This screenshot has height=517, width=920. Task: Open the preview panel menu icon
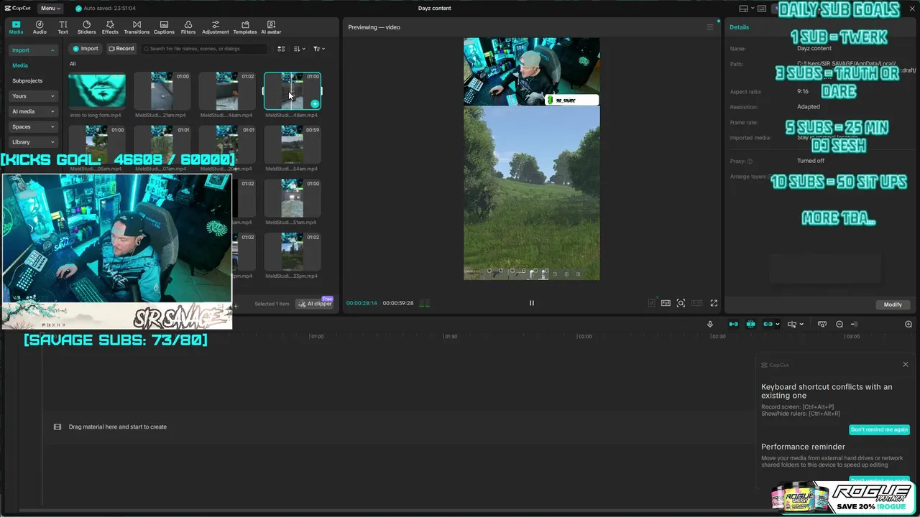pyautogui.click(x=710, y=27)
